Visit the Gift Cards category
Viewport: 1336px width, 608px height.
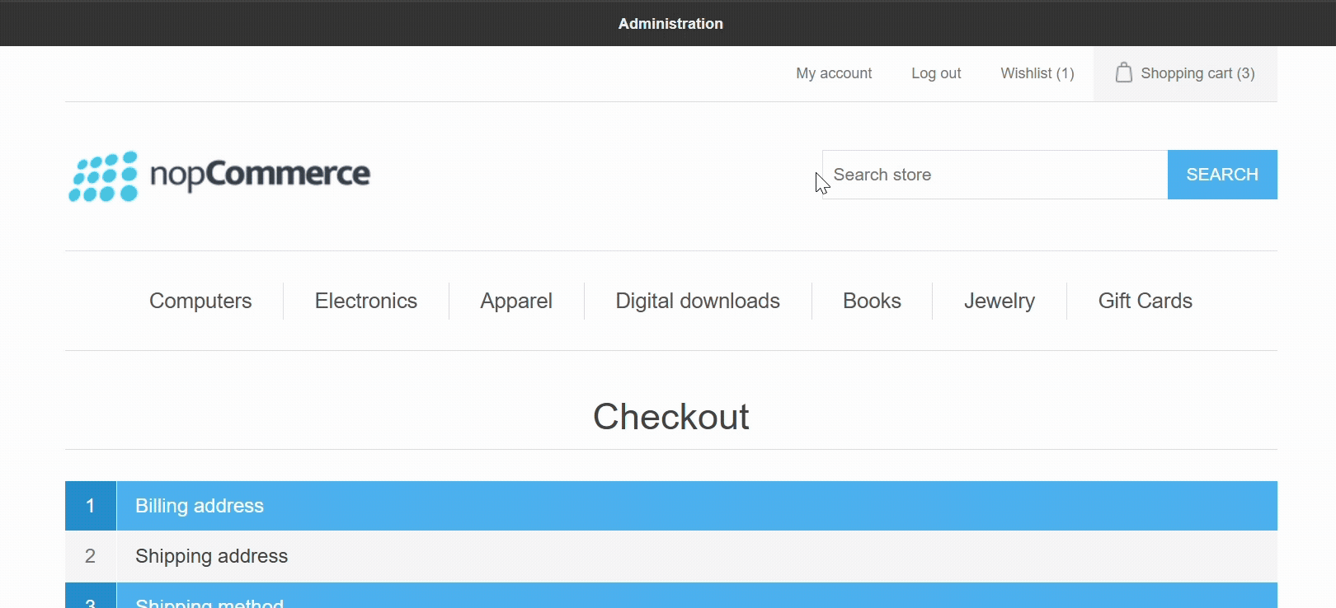coord(1145,301)
